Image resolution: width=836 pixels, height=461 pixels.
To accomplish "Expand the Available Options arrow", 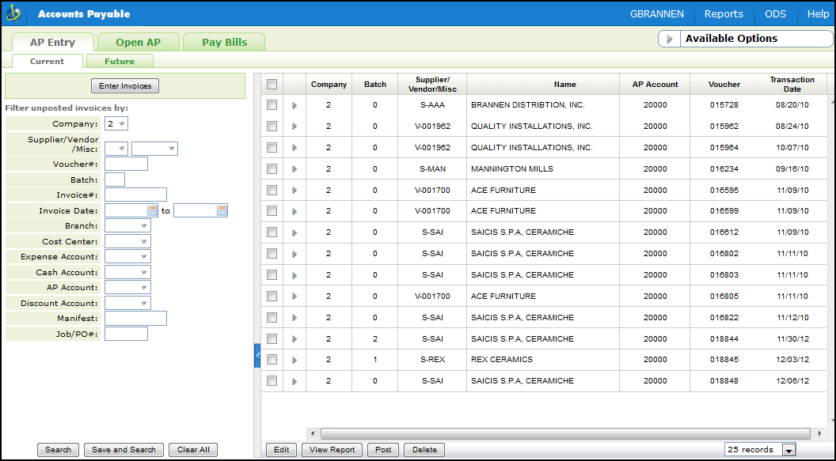I will 670,39.
